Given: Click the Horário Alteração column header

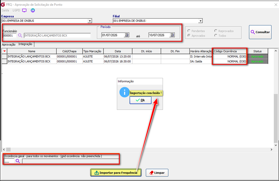Looking at the screenshot, I should point(201,51).
